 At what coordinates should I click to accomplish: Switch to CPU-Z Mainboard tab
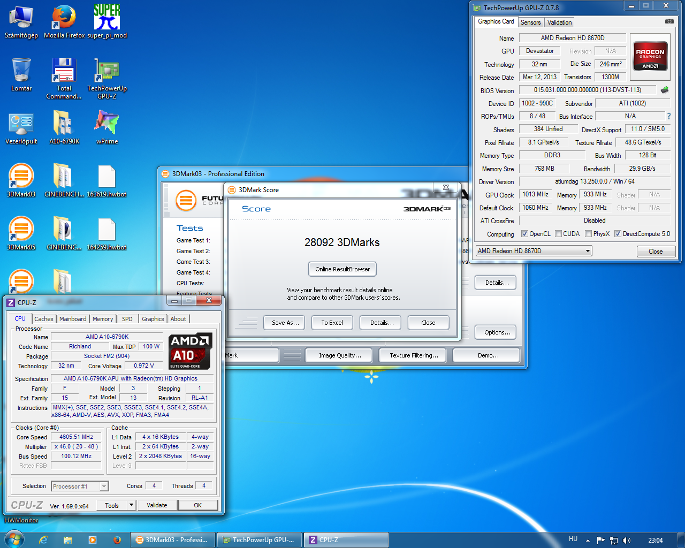tap(73, 319)
